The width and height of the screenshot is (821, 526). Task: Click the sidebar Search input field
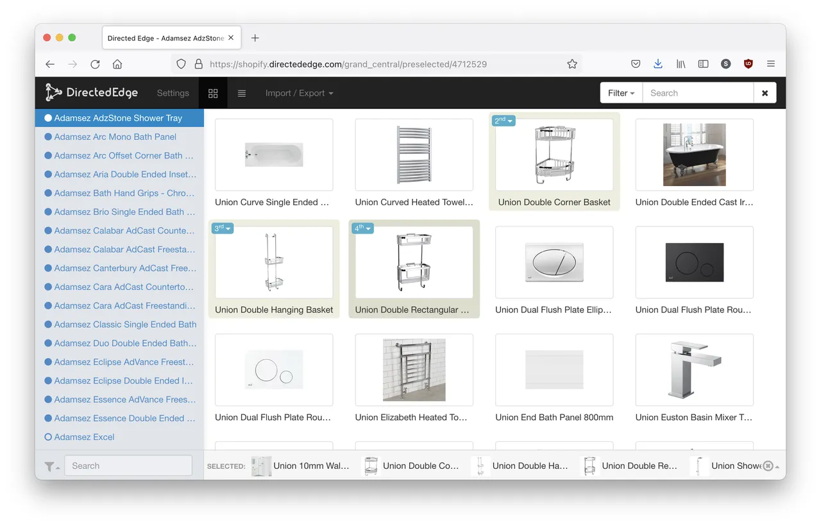pyautogui.click(x=128, y=466)
